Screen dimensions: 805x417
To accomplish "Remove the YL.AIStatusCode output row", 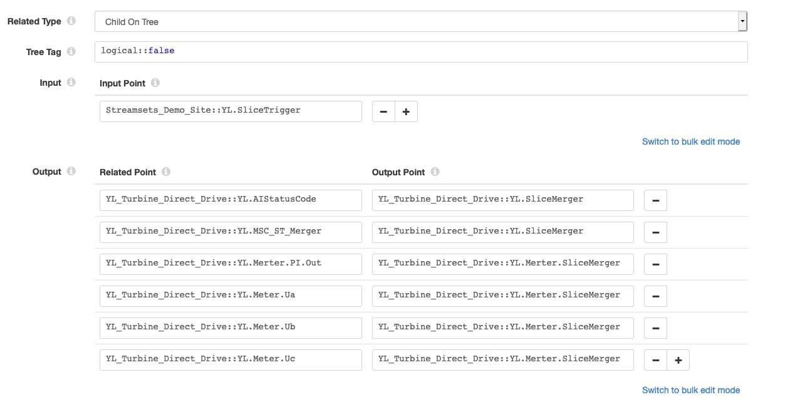I will pos(655,200).
